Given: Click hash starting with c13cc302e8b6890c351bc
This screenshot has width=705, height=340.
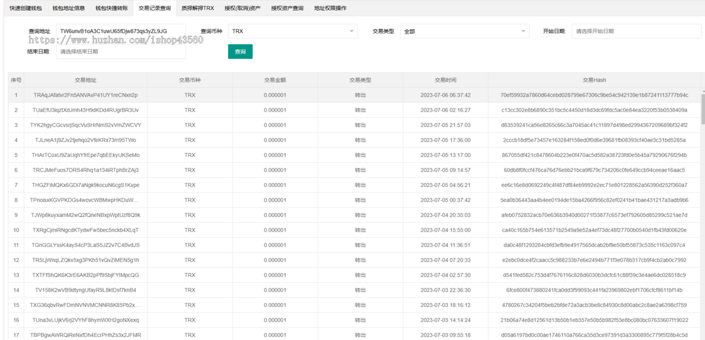Looking at the screenshot, I should point(594,110).
